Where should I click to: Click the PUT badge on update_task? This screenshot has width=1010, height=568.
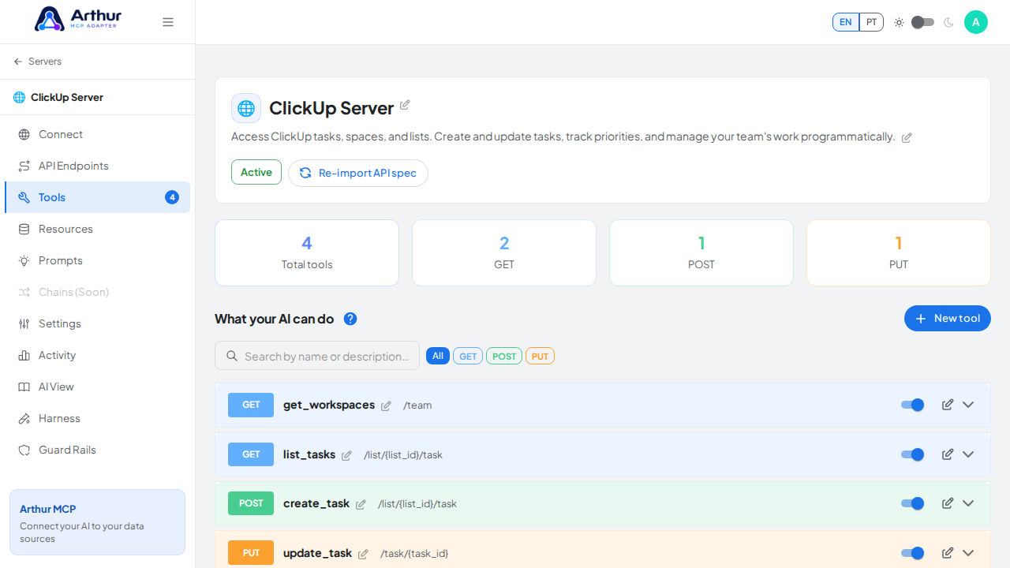coord(251,553)
